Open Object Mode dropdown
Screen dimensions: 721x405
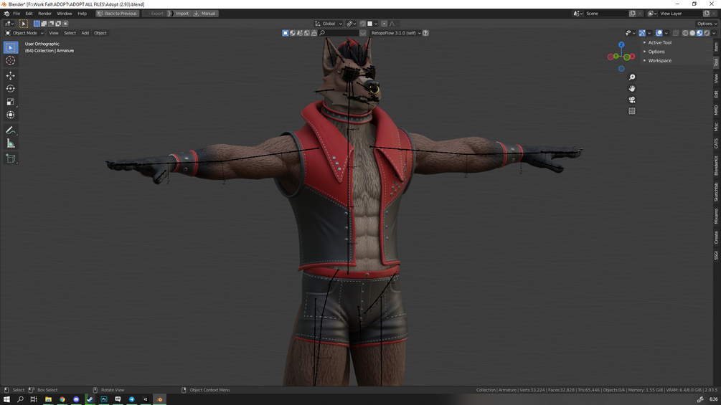point(24,33)
